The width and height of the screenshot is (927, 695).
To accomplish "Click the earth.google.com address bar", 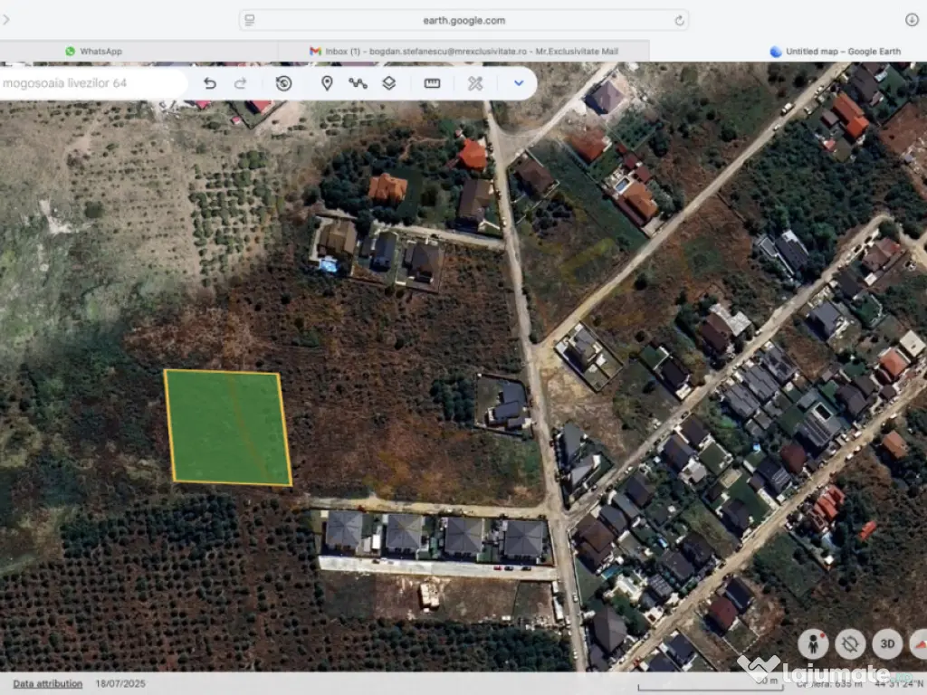I will click(x=463, y=20).
